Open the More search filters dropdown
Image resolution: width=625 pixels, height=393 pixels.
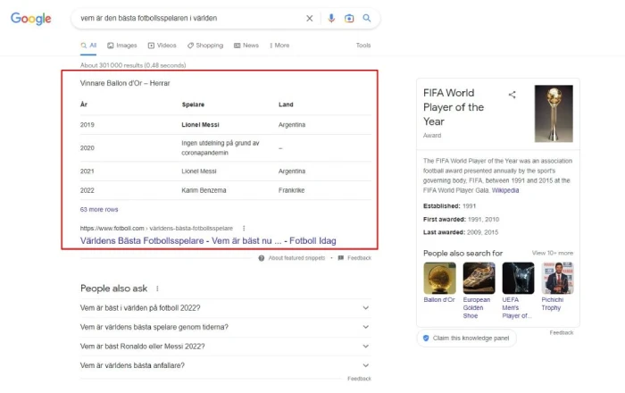click(279, 46)
